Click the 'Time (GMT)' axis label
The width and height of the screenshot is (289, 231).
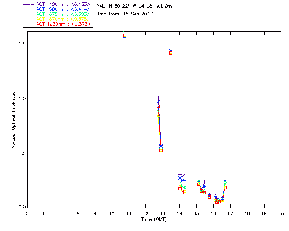(154, 220)
